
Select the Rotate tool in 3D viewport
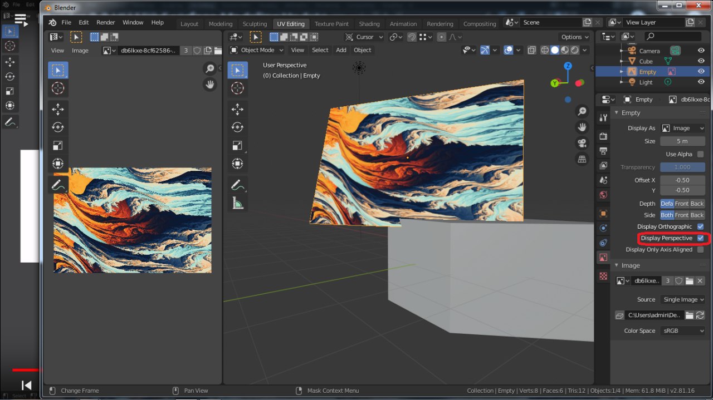(x=237, y=127)
